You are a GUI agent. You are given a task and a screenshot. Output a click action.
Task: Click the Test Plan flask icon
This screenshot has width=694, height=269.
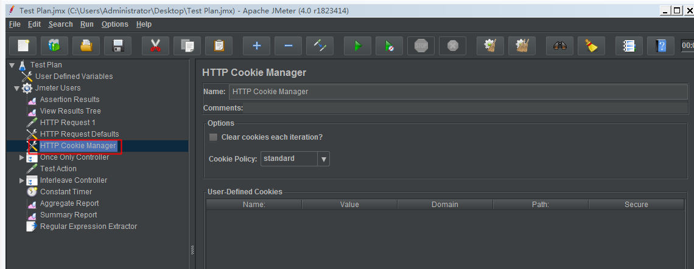pyautogui.click(x=23, y=65)
